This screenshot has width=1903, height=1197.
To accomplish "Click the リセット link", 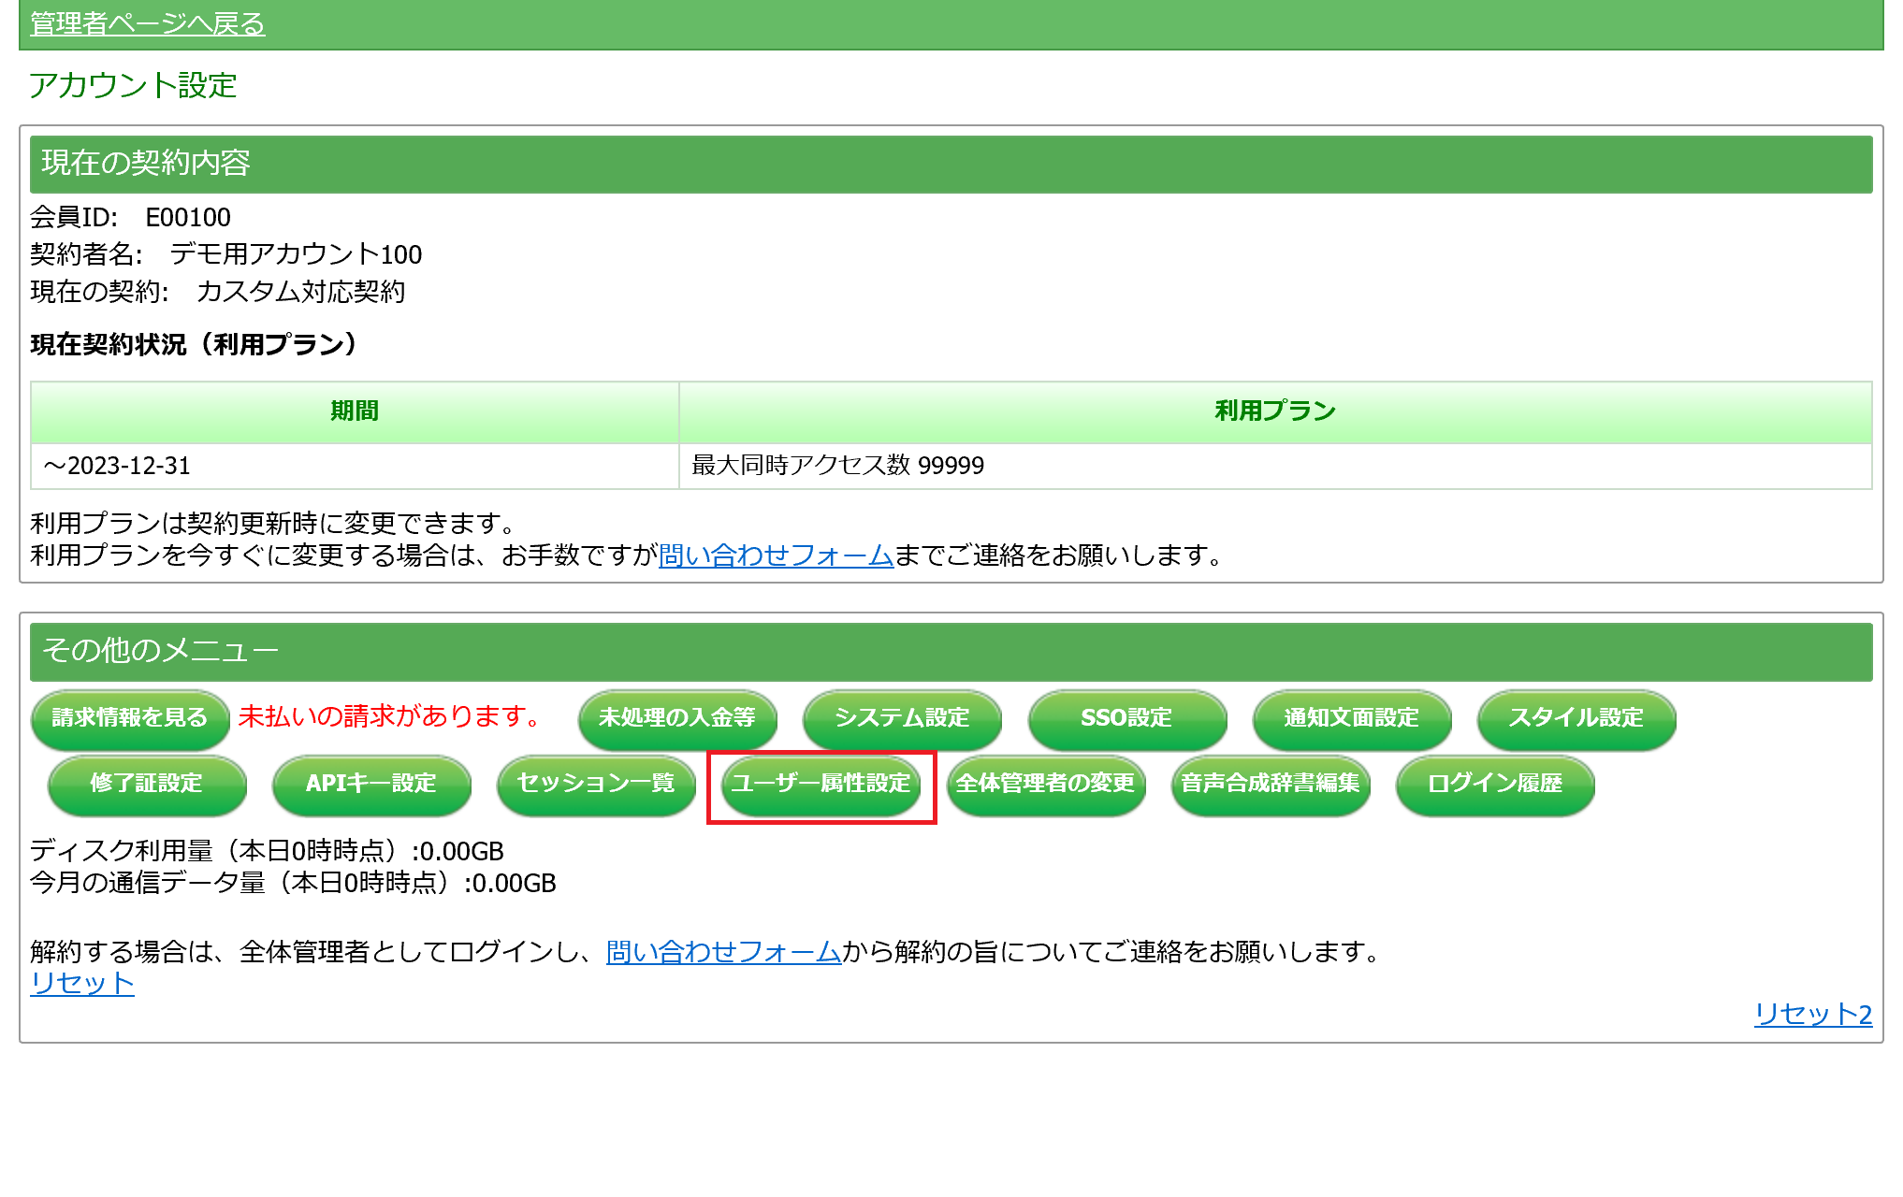I will point(82,983).
